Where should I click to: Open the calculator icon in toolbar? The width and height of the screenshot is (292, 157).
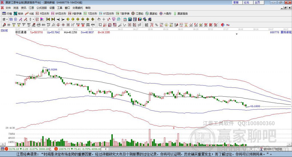click(130, 19)
